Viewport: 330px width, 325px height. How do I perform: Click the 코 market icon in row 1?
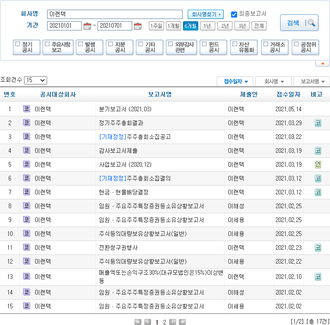coord(26,108)
